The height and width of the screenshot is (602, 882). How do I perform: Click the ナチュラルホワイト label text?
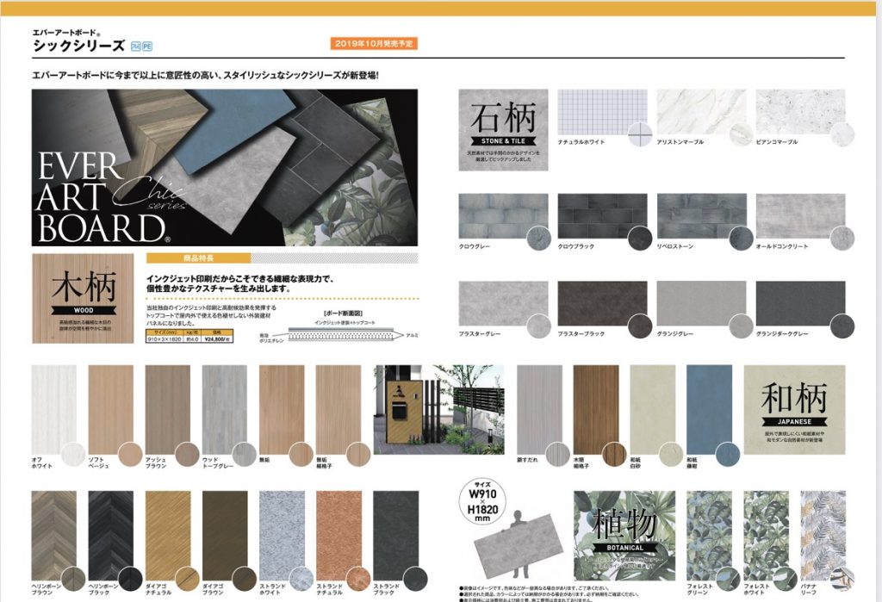coord(581,142)
